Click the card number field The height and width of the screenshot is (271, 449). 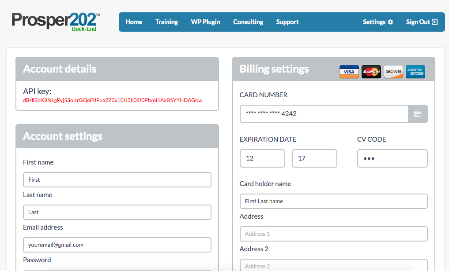pos(324,114)
